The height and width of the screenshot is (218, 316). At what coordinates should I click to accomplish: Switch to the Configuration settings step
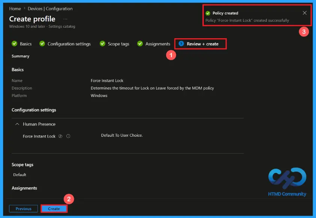click(x=65, y=44)
